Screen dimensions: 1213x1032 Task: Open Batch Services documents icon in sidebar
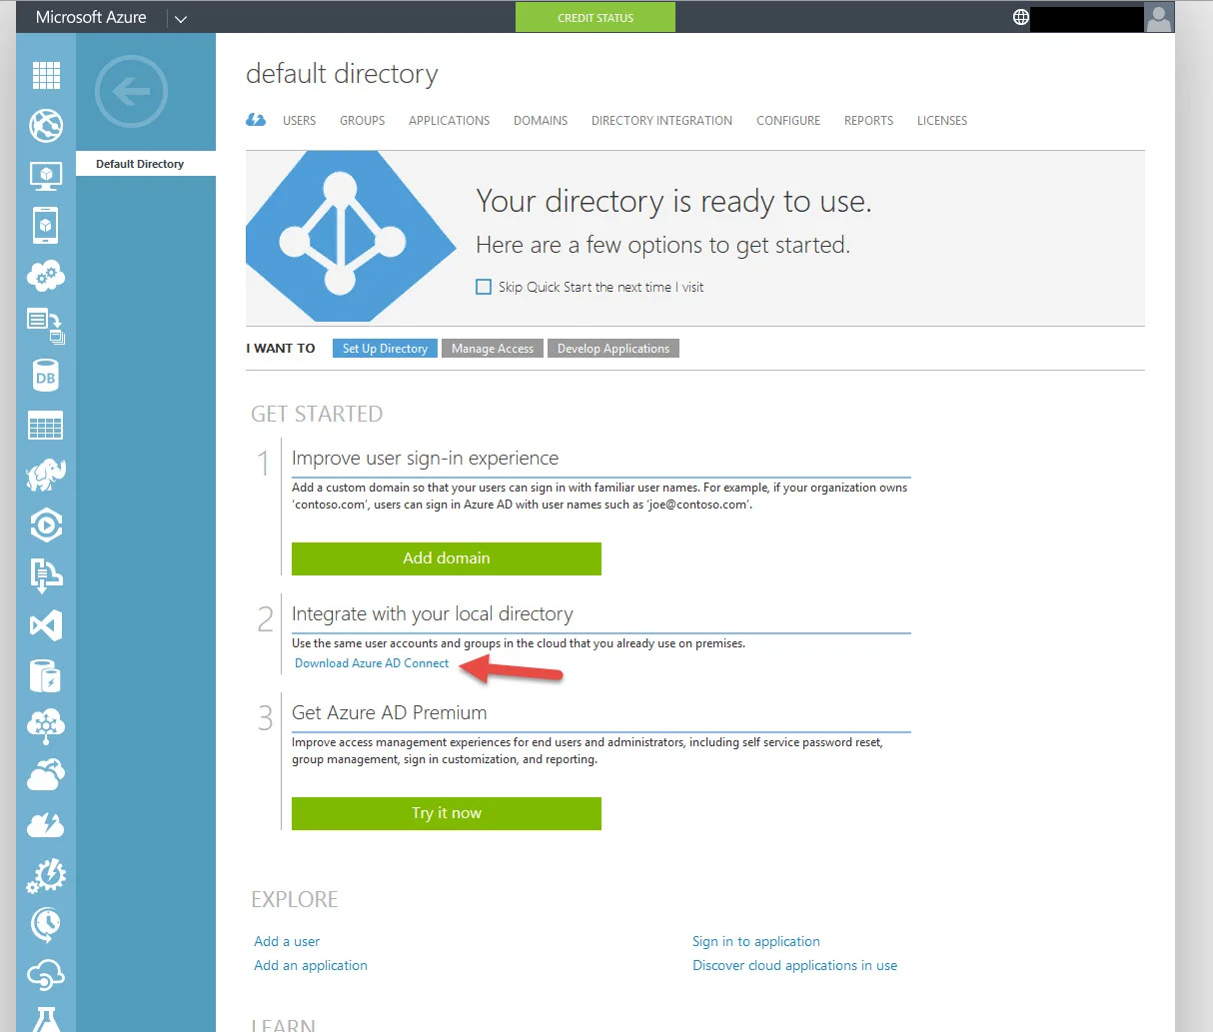46,326
